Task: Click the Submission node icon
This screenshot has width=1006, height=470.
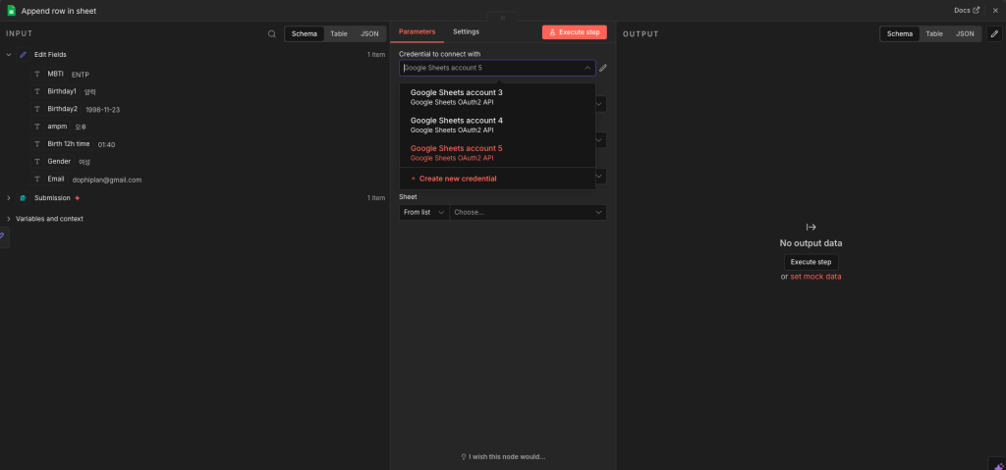Action: pyautogui.click(x=23, y=198)
